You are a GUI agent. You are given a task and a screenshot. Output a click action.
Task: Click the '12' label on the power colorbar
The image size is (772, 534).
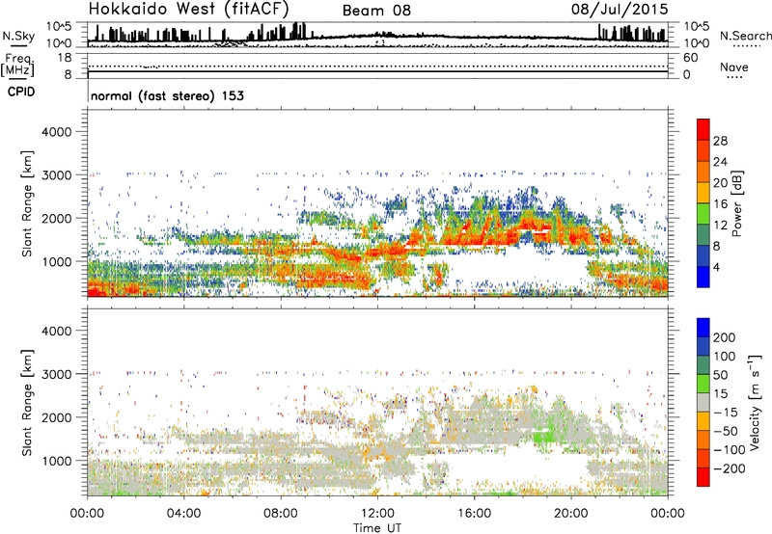[x=720, y=226]
